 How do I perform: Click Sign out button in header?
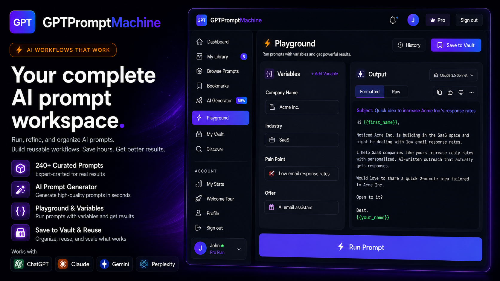[469, 20]
